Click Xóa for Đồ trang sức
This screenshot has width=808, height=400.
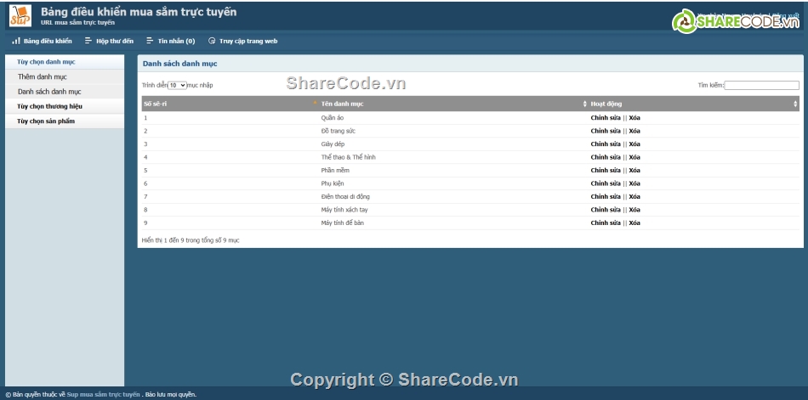[x=634, y=131]
